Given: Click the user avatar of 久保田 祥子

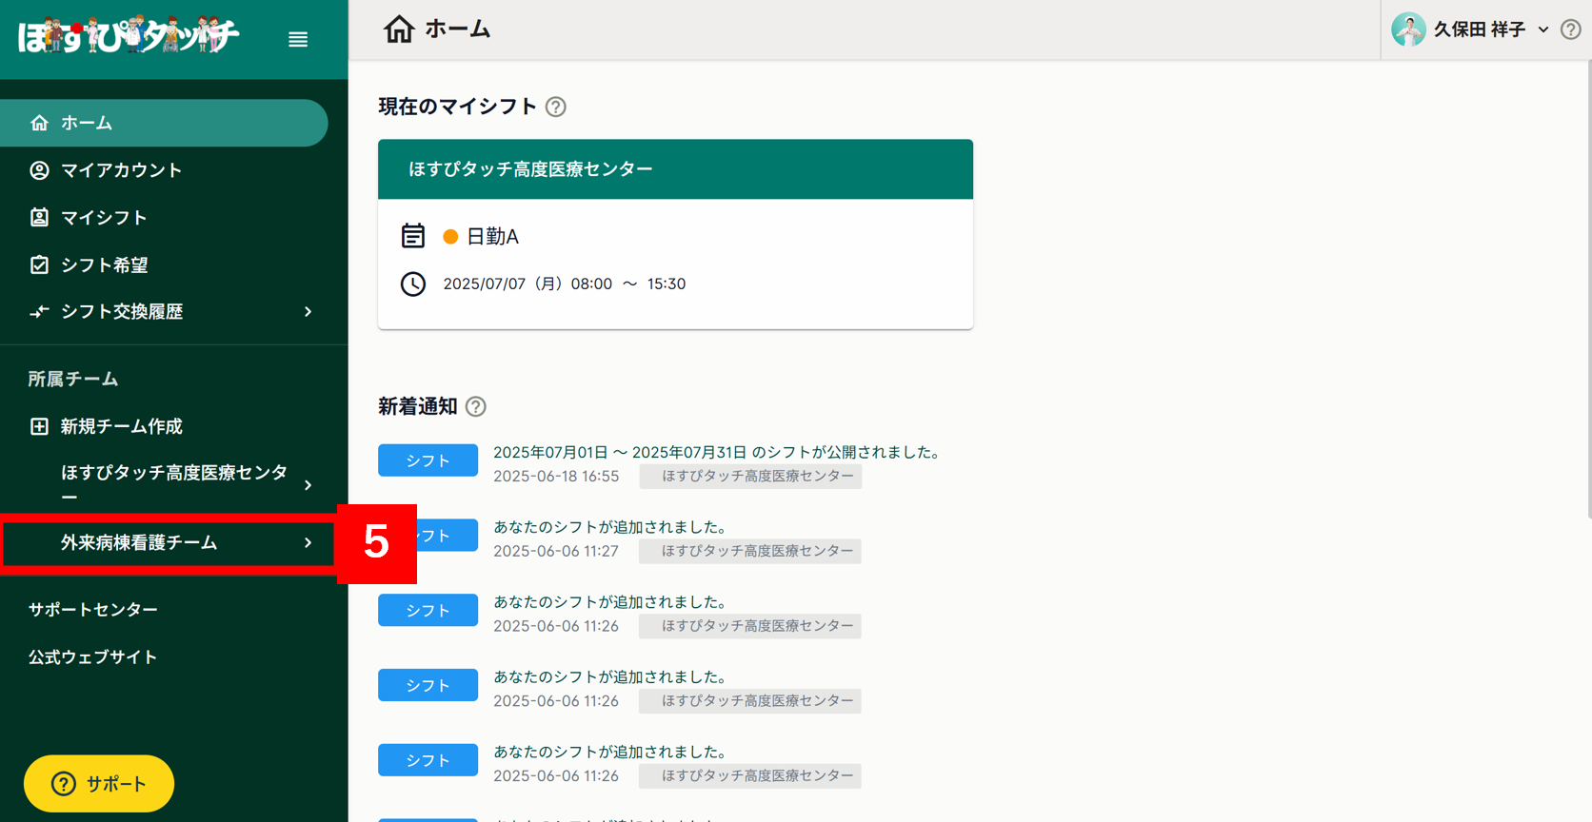Looking at the screenshot, I should click(1408, 29).
